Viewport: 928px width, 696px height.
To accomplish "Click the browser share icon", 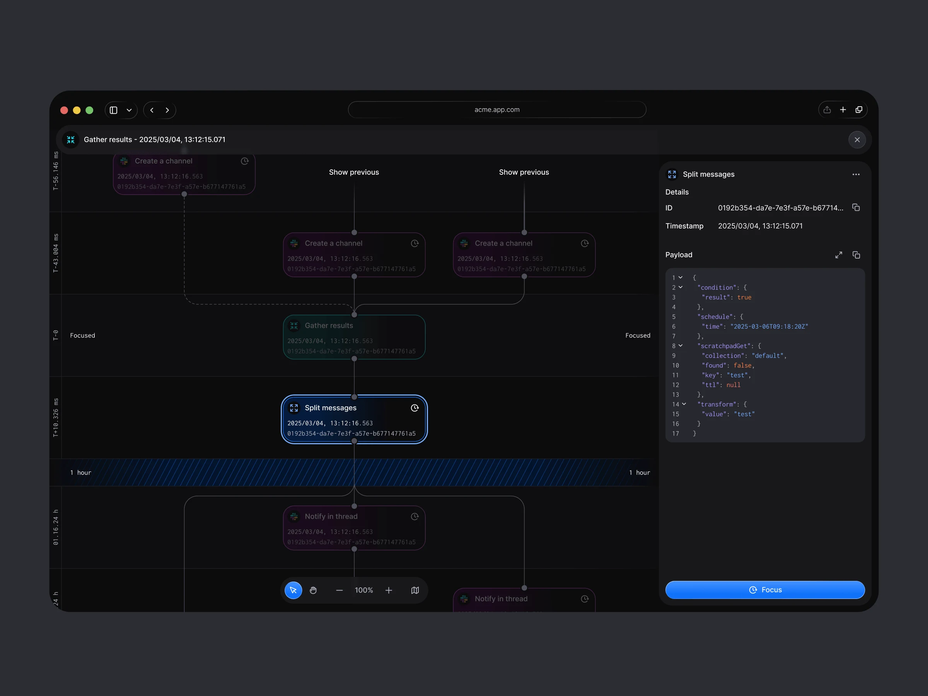I will click(x=827, y=110).
